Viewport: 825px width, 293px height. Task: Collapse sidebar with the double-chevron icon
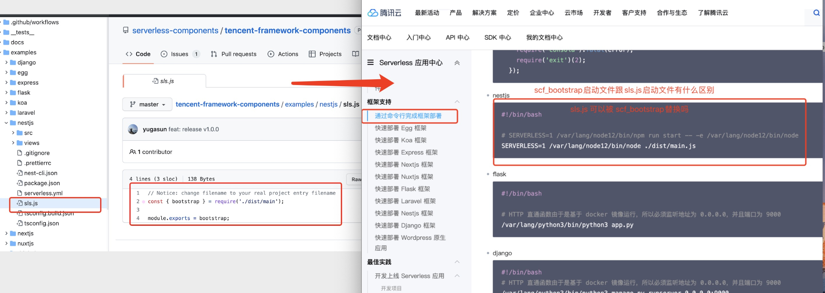[457, 63]
